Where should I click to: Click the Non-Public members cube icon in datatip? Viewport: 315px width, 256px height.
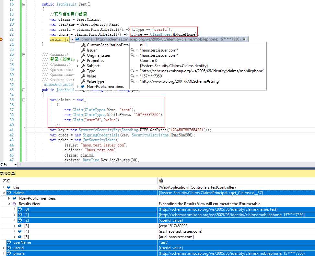click(x=83, y=87)
